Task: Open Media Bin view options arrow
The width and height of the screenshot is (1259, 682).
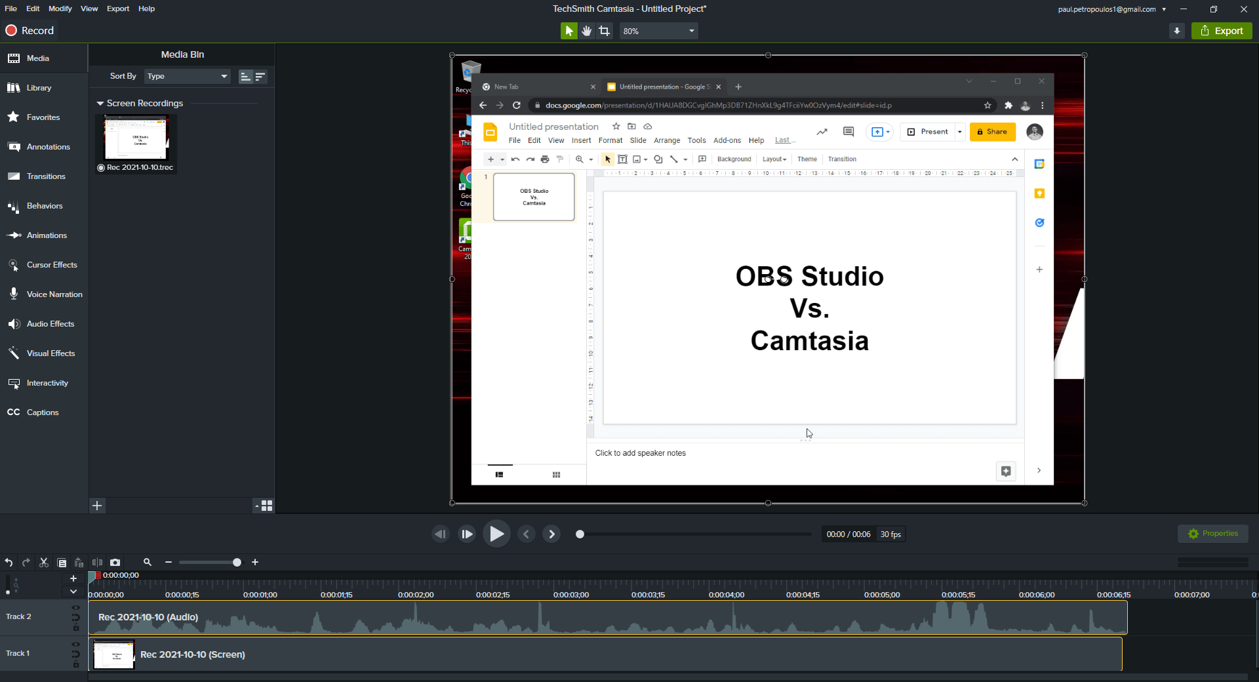Action: tap(256, 506)
